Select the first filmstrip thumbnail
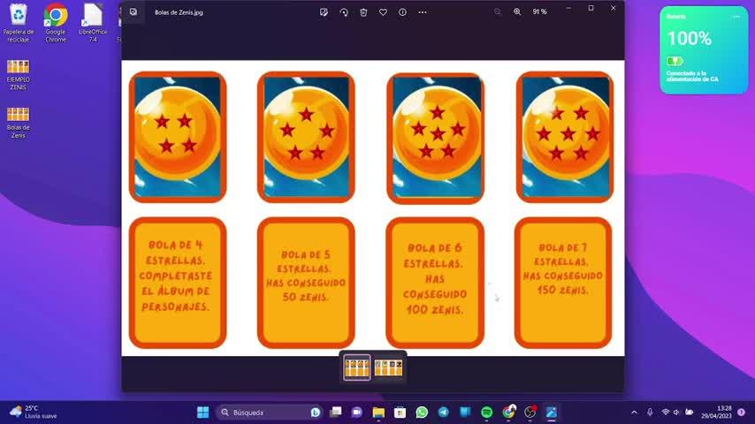The width and height of the screenshot is (755, 424). click(357, 367)
